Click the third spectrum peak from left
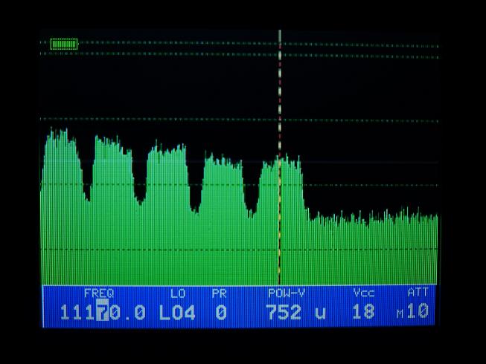486x364 pixels. coord(167,157)
